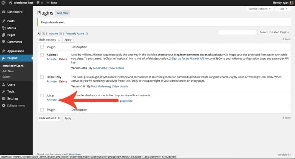Focus the plugin search input field
This screenshot has height=159, width=295.
(238, 32)
